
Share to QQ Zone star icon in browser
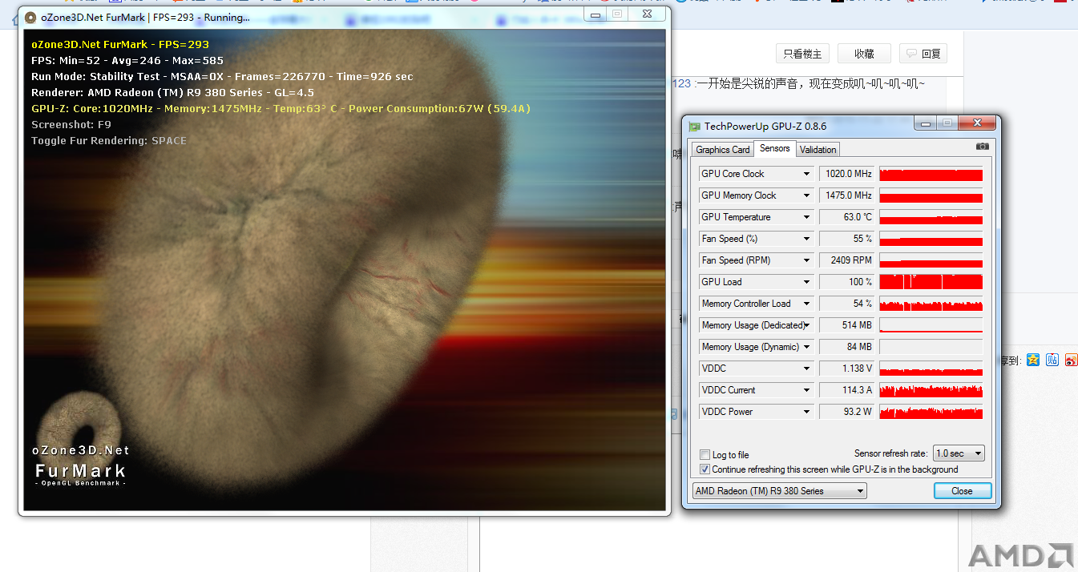[1033, 360]
